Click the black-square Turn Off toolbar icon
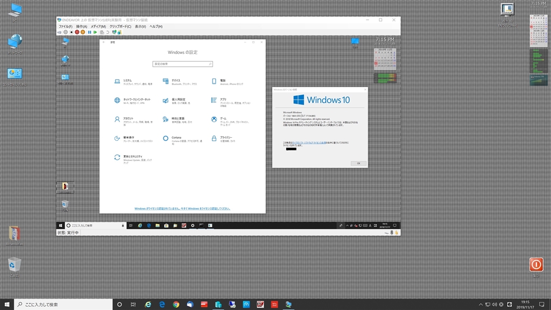 pos(72,32)
